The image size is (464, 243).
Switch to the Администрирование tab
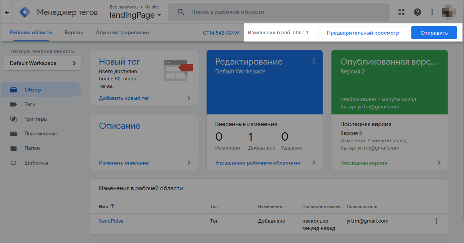coord(122,33)
